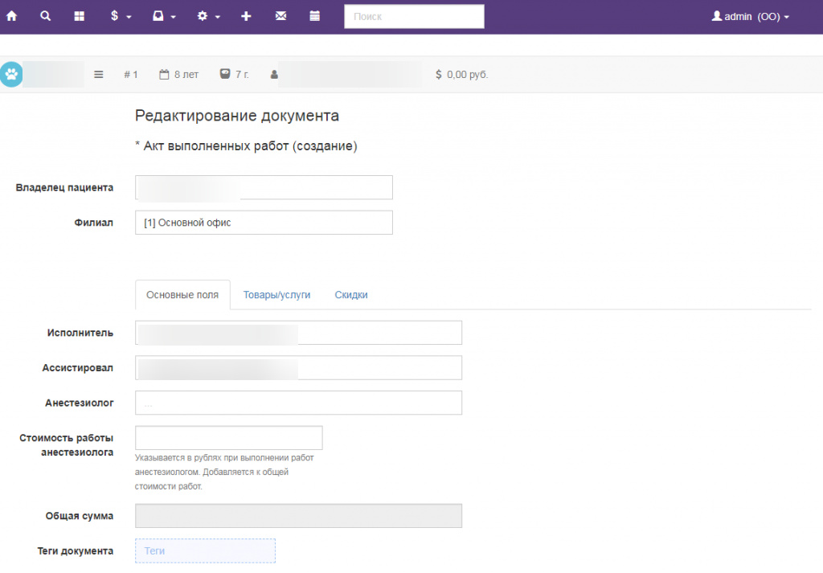Open the envelope messages icon
The height and width of the screenshot is (573, 823).
[x=280, y=16]
